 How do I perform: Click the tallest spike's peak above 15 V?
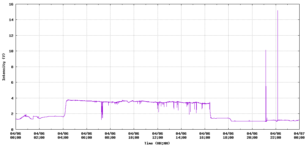point(278,11)
